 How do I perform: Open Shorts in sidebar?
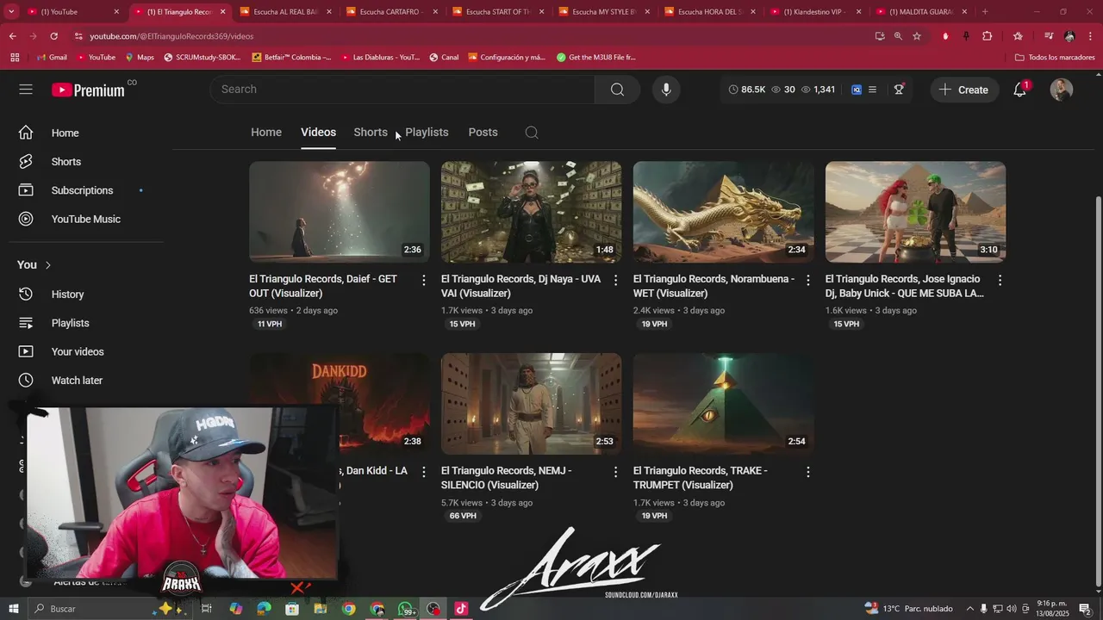[x=66, y=162]
